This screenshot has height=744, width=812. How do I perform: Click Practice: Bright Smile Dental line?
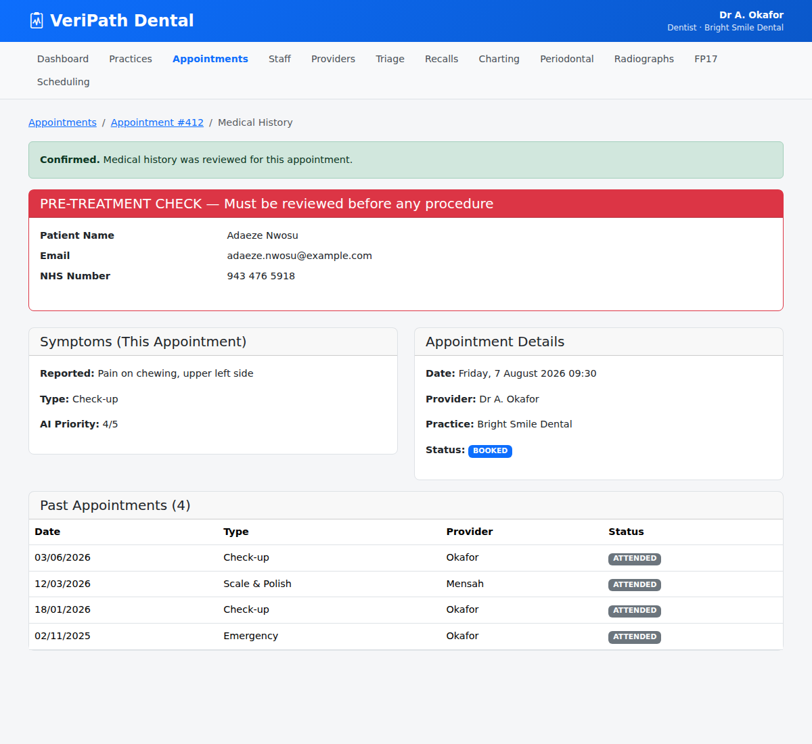tap(499, 424)
